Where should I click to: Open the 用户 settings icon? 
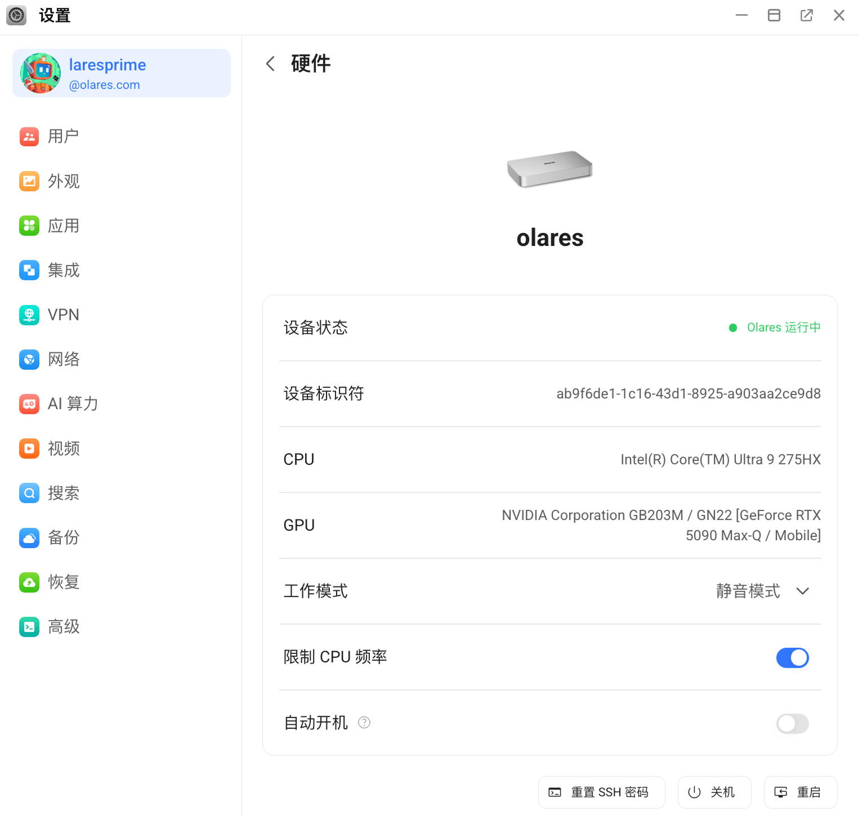[x=29, y=136]
